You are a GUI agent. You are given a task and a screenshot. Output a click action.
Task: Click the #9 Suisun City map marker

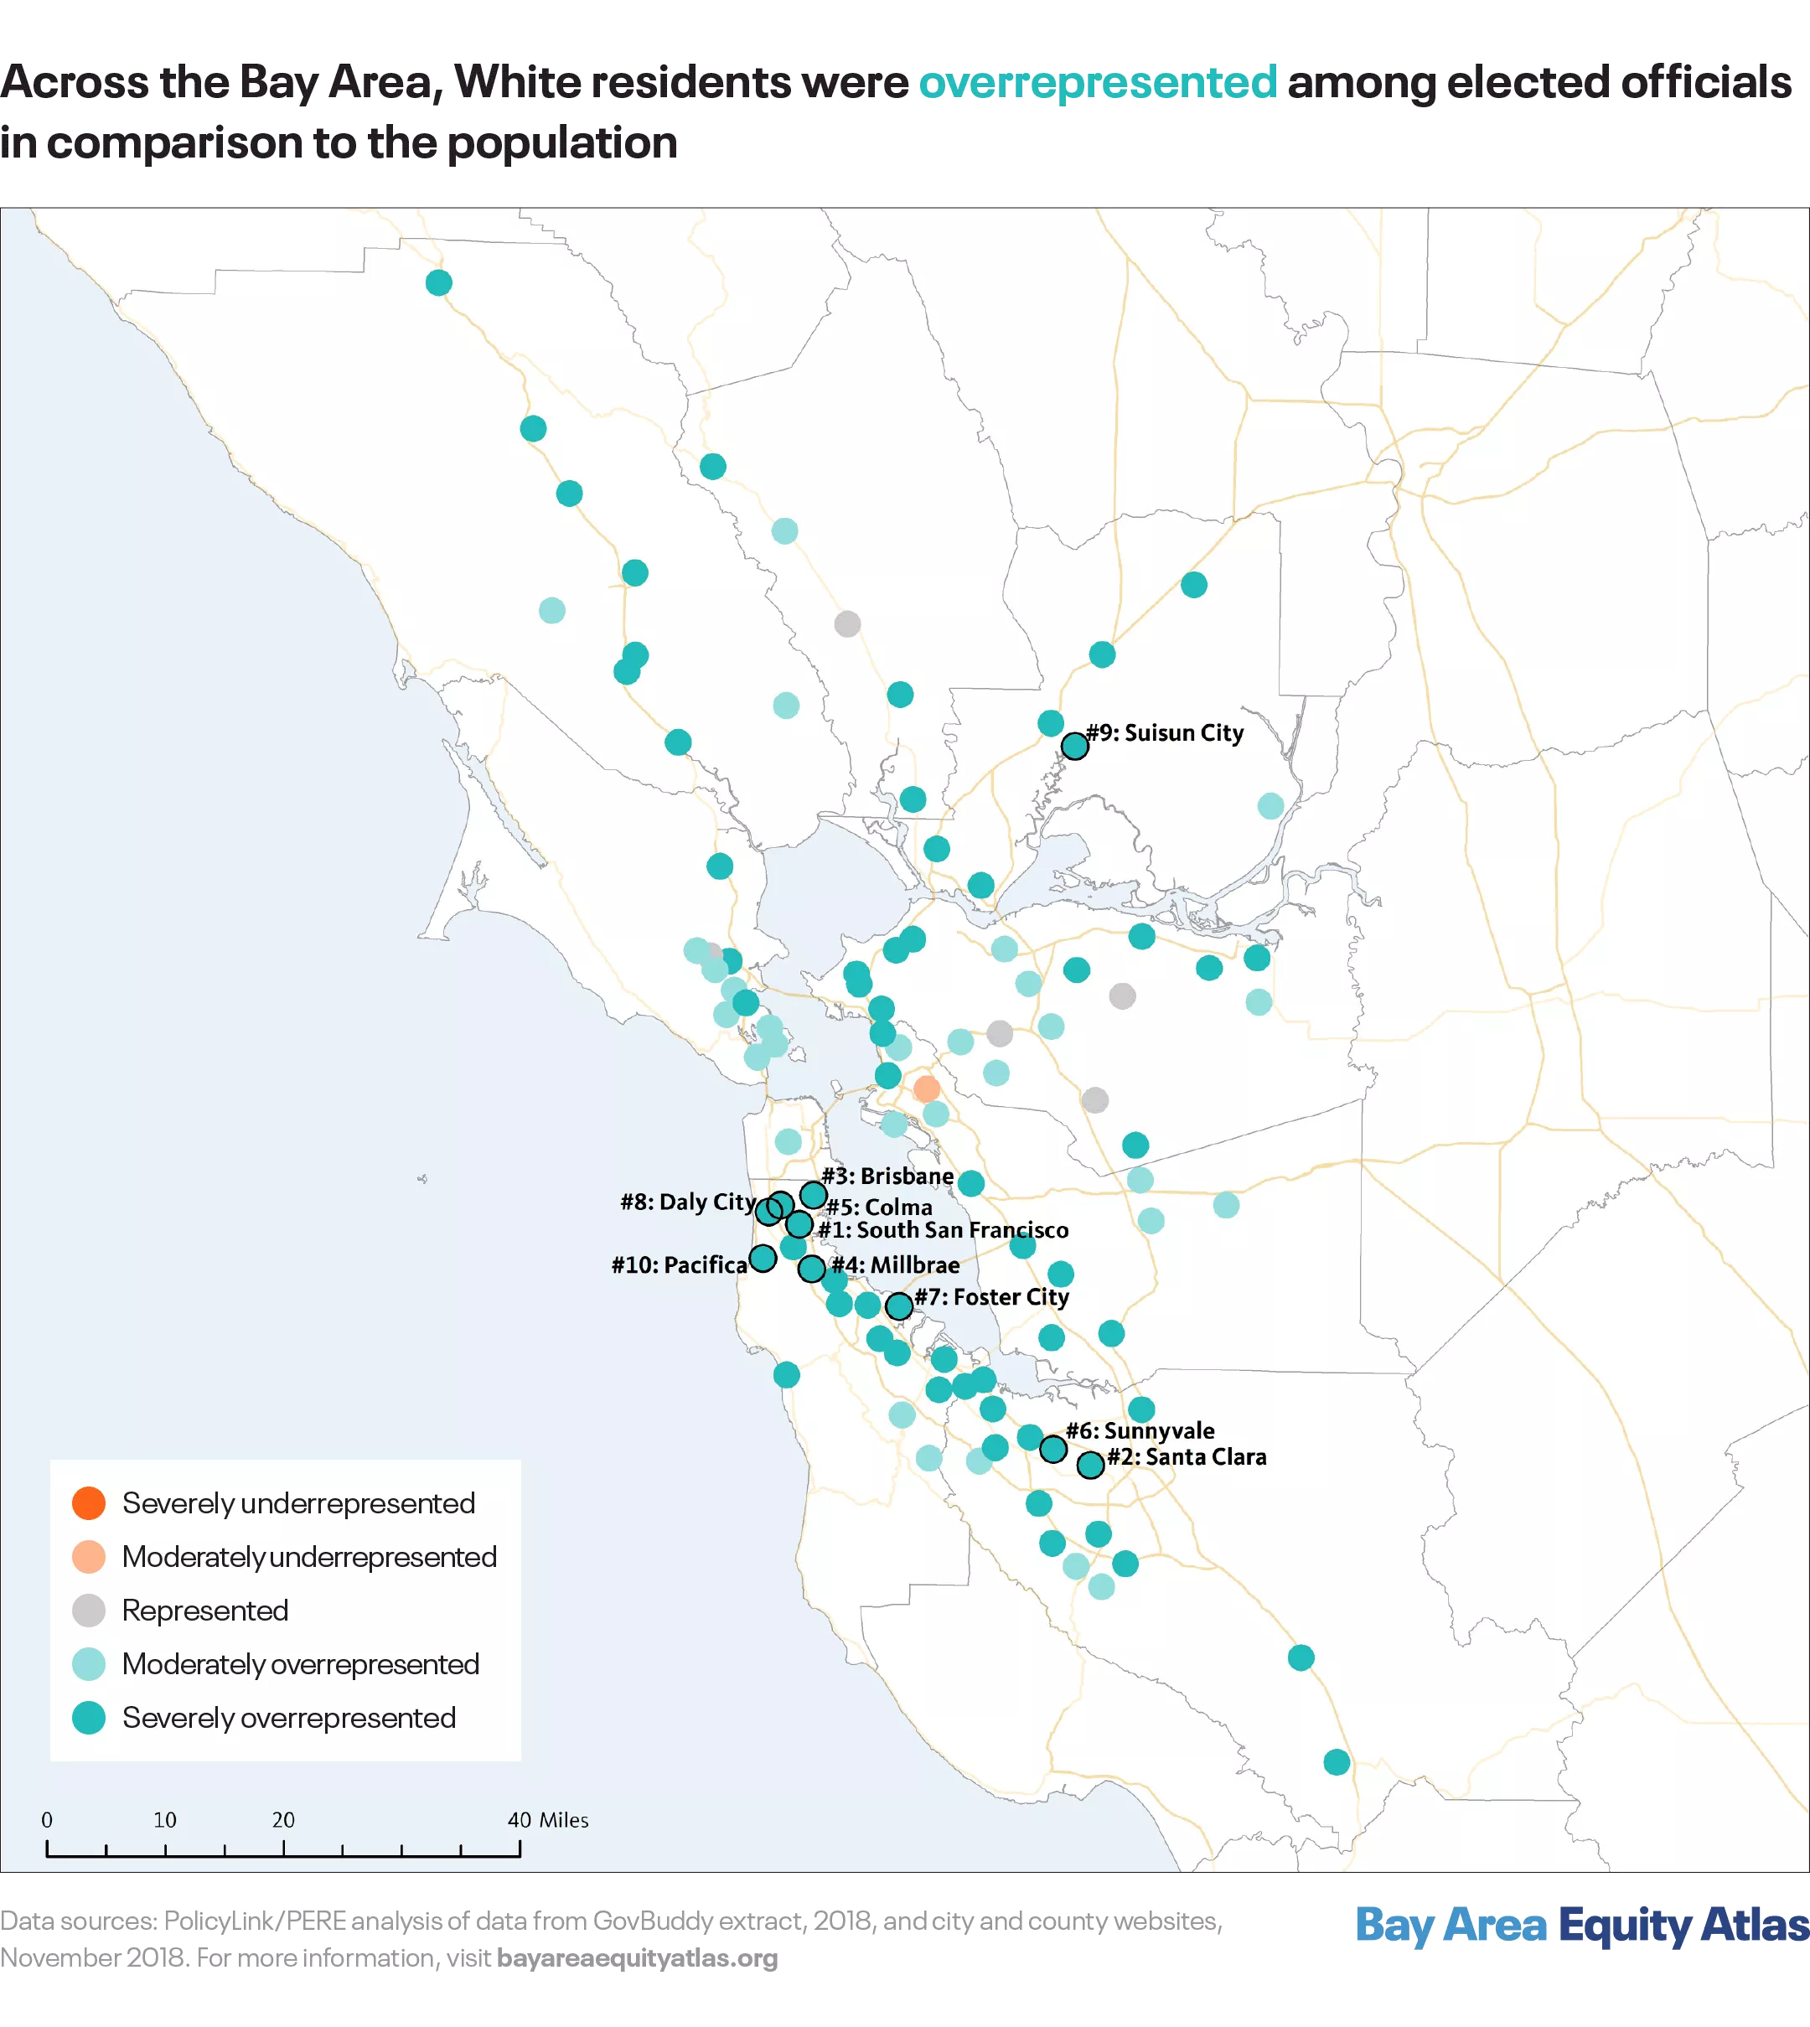click(x=1074, y=746)
